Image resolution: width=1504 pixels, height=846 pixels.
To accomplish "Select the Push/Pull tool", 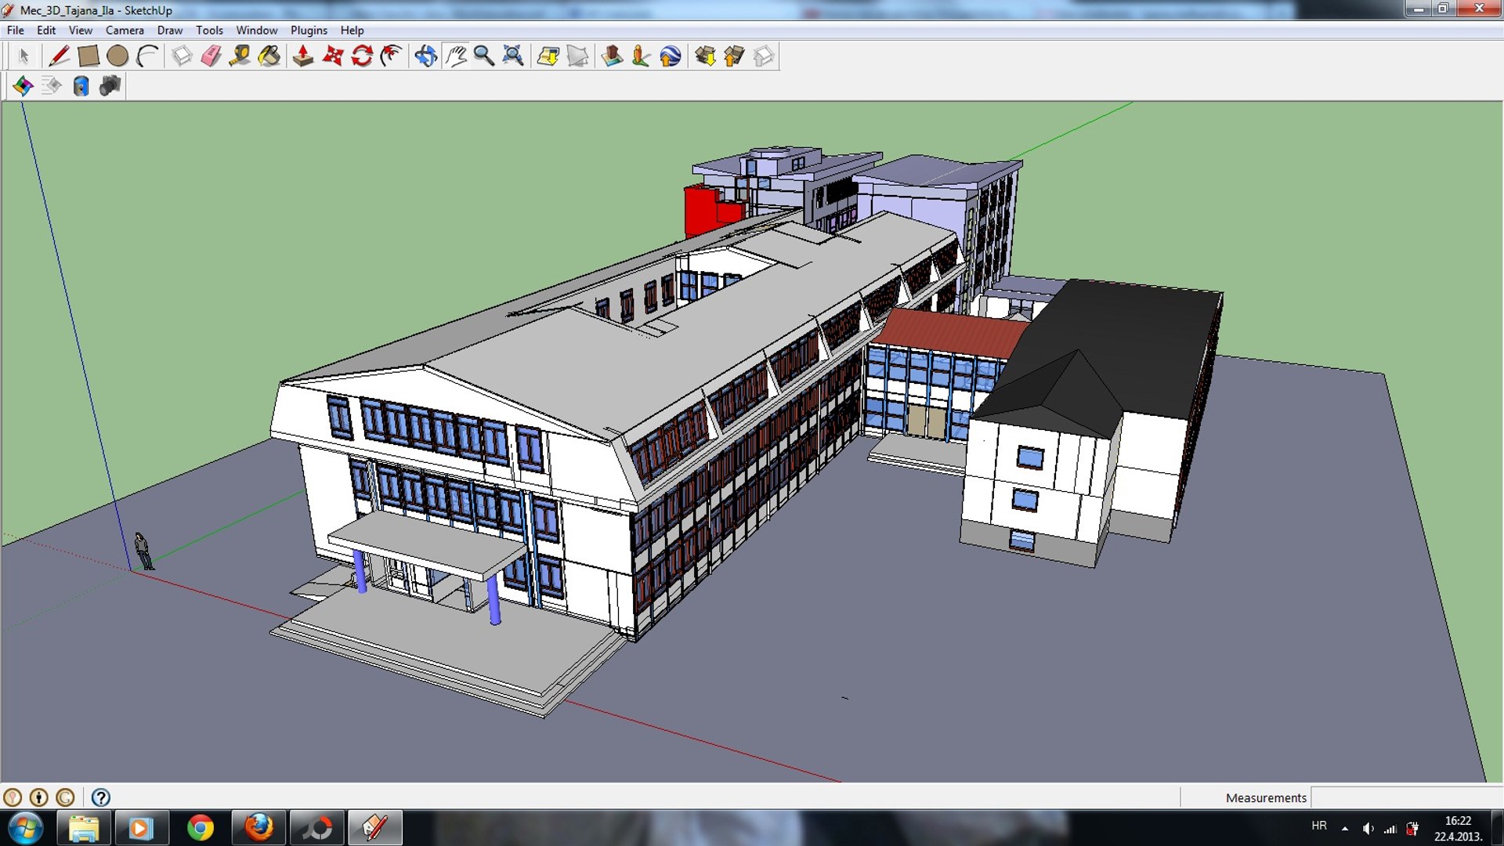I will (x=303, y=56).
